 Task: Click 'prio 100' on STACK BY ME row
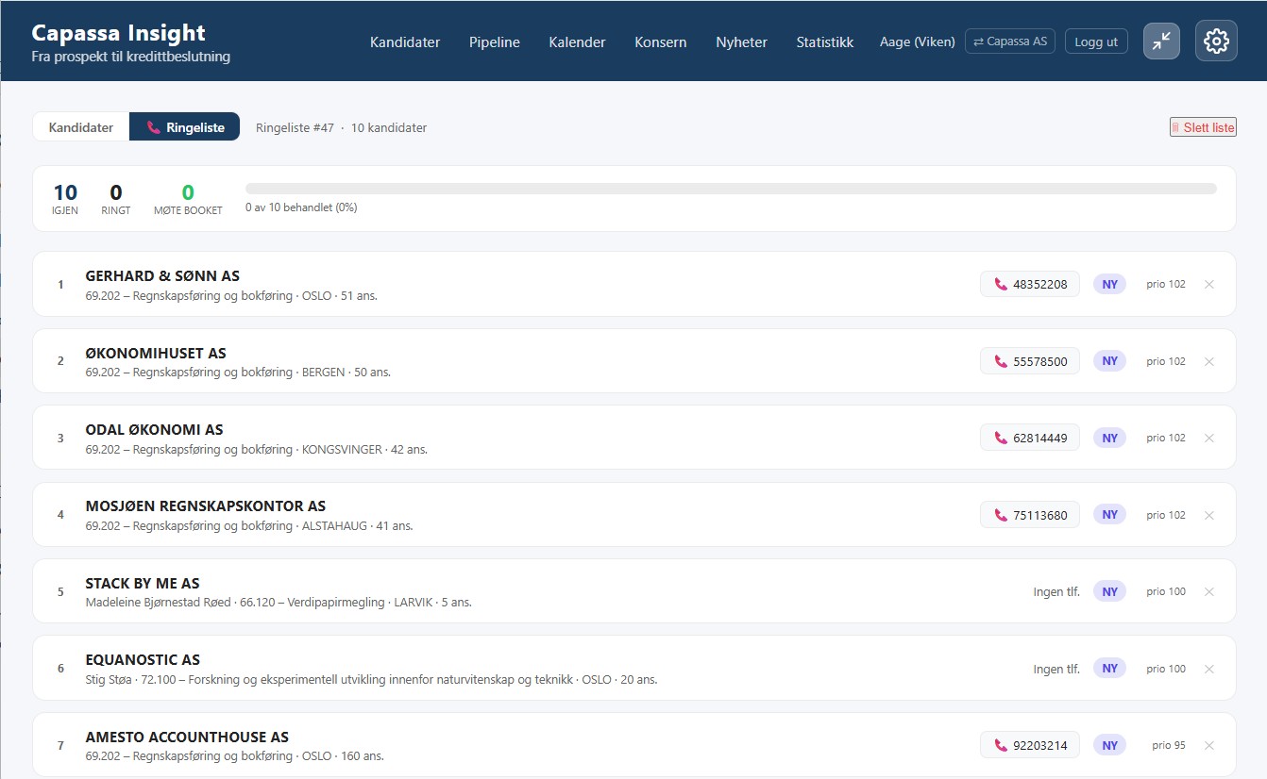[x=1166, y=591]
